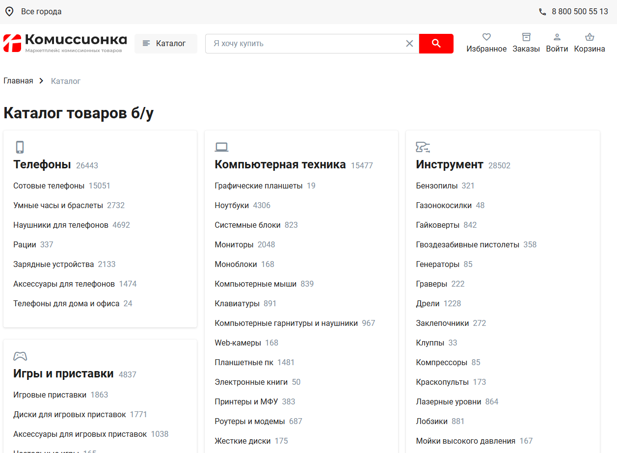The image size is (617, 453).
Task: Open Мойки высокого давления subcategory
Action: coord(466,441)
